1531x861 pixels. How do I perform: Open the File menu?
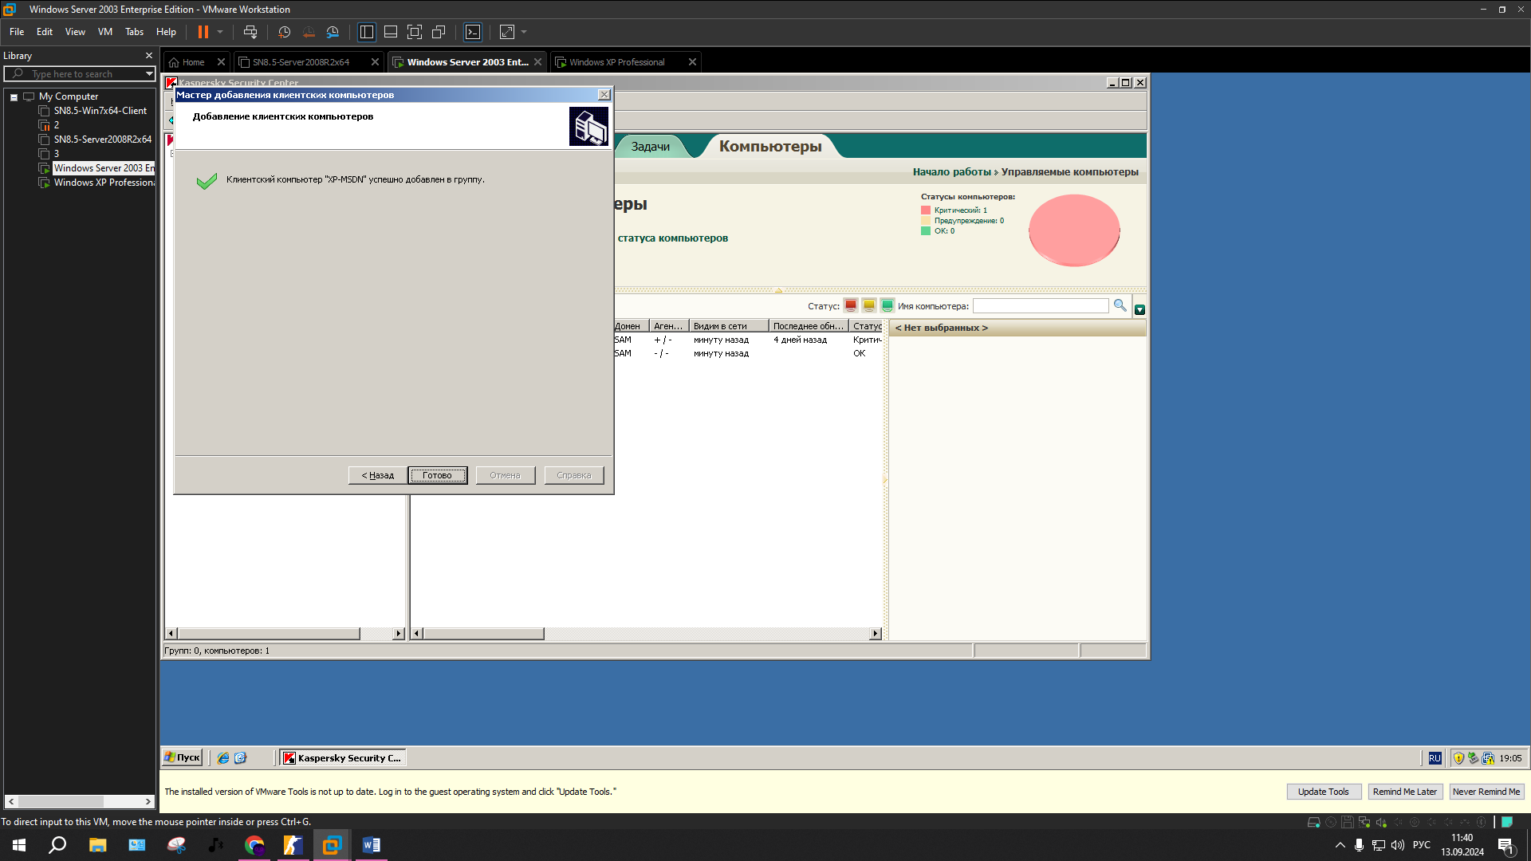pyautogui.click(x=17, y=32)
